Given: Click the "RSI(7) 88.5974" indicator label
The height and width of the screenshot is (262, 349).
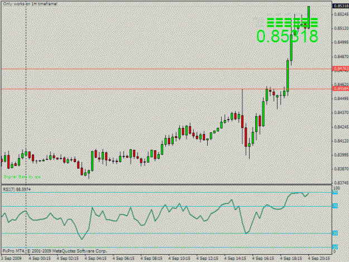Looking at the screenshot, I should [17, 189].
